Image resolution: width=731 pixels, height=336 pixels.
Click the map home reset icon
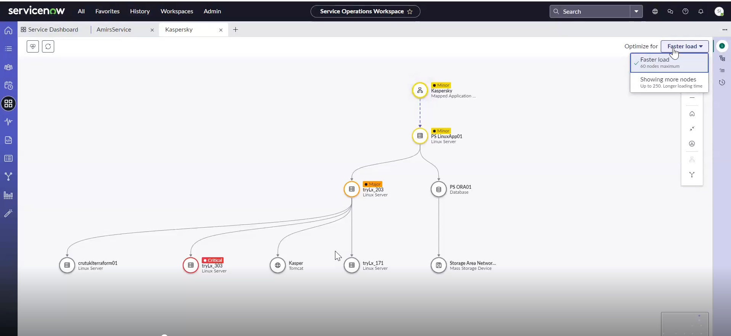[692, 114]
